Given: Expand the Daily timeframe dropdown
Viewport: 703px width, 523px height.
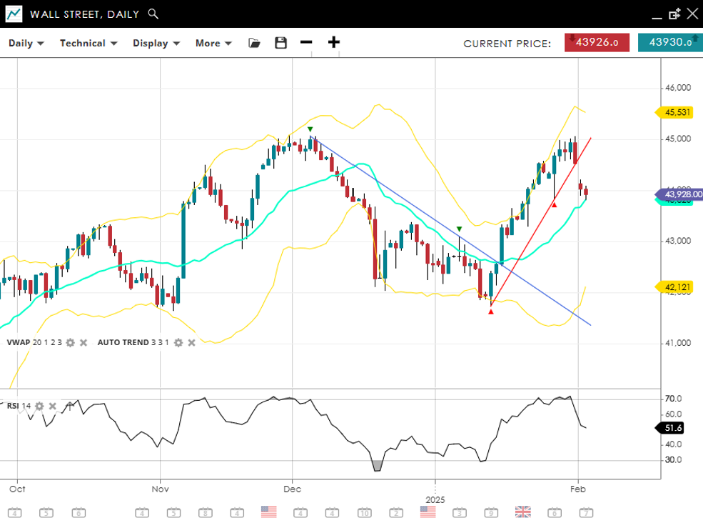Looking at the screenshot, I should coord(26,43).
